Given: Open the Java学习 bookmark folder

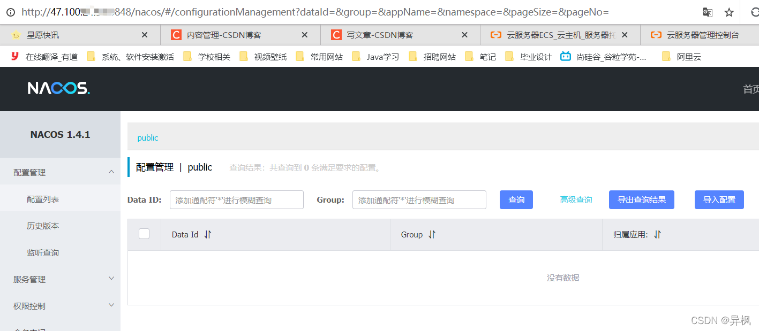Looking at the screenshot, I should 375,57.
